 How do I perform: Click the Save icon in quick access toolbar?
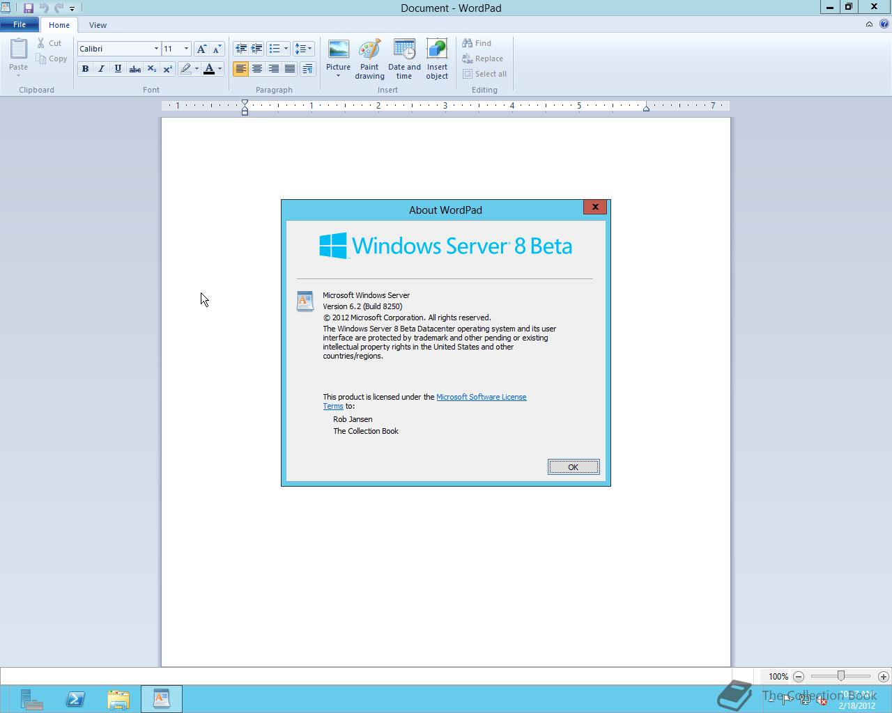tap(29, 8)
